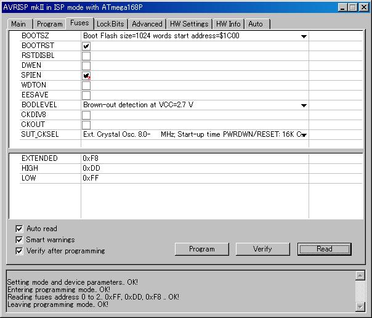The image size is (372, 318).
Task: Click the Verify button
Action: (x=262, y=249)
